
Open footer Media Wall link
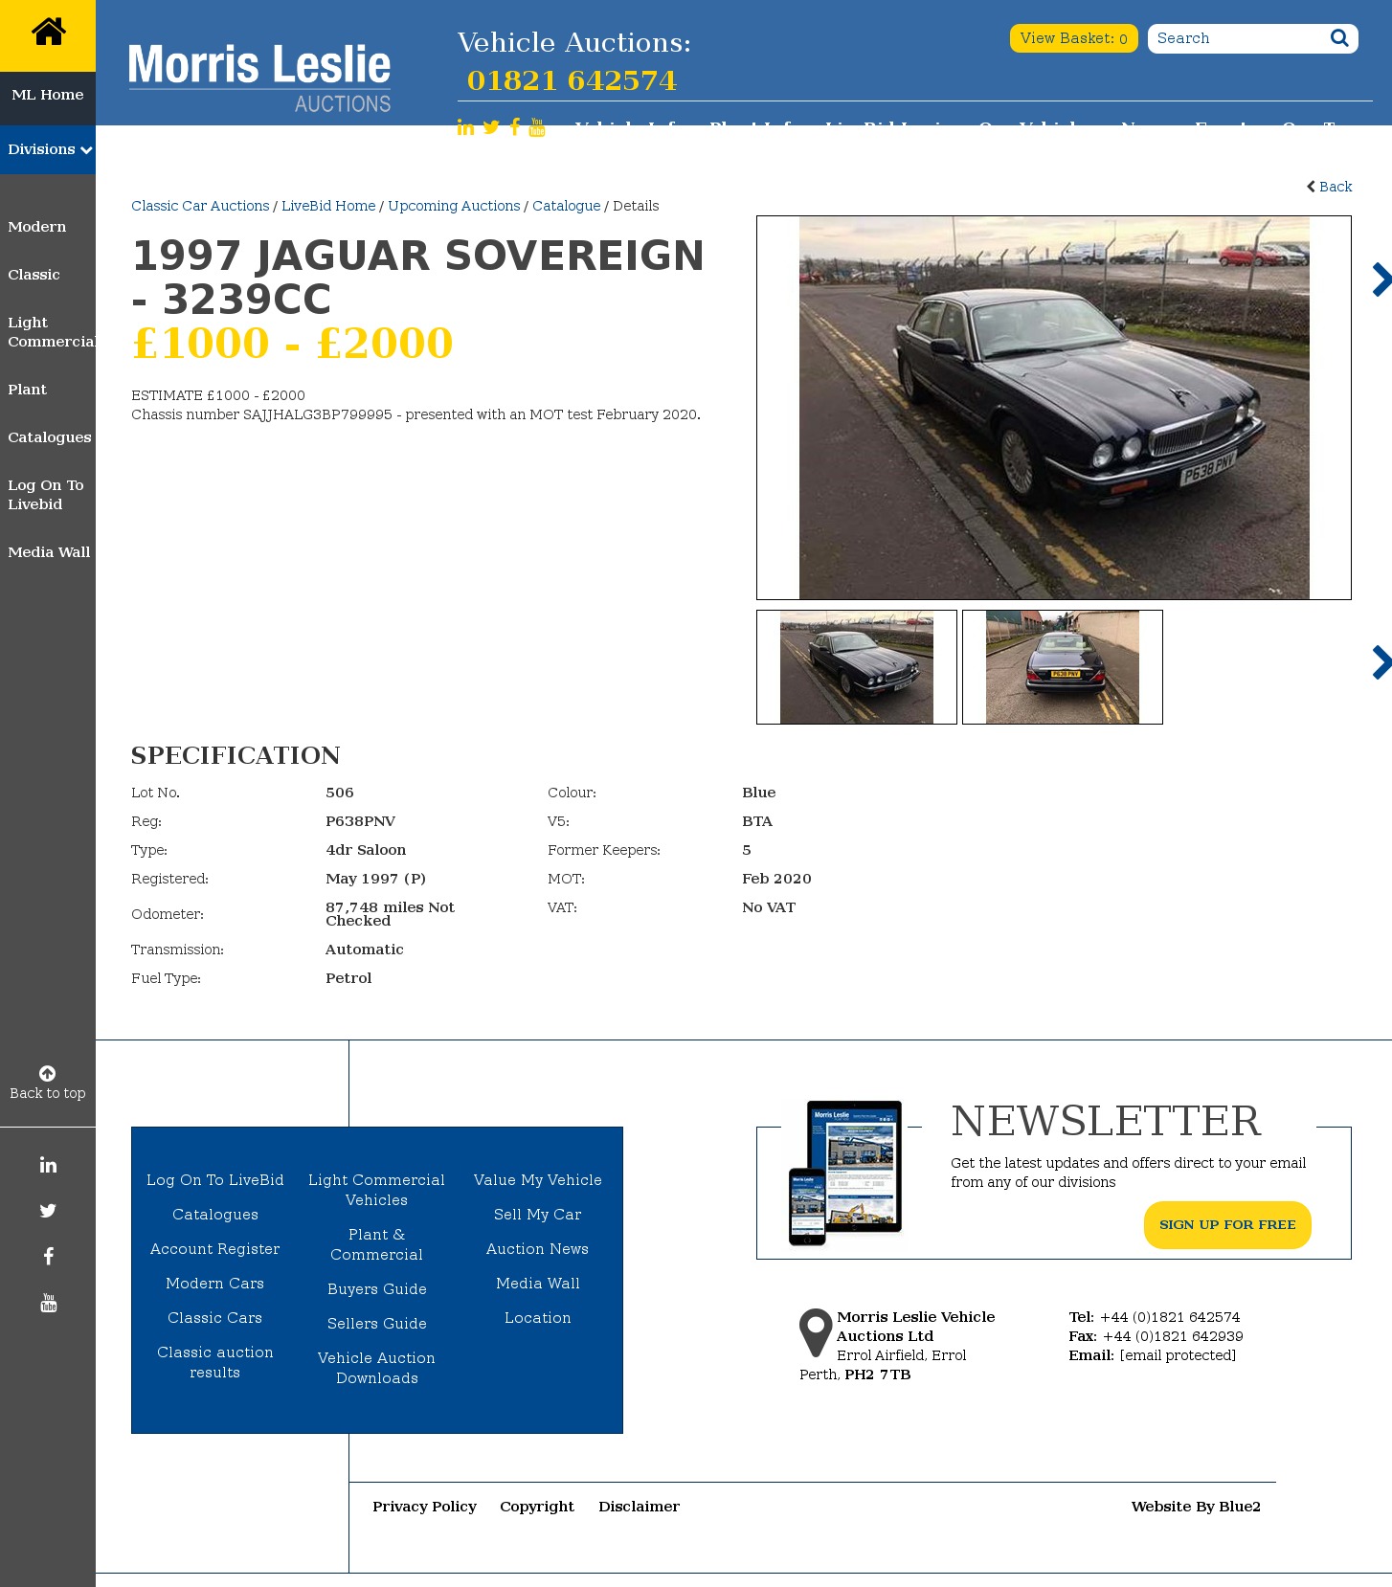click(538, 1284)
